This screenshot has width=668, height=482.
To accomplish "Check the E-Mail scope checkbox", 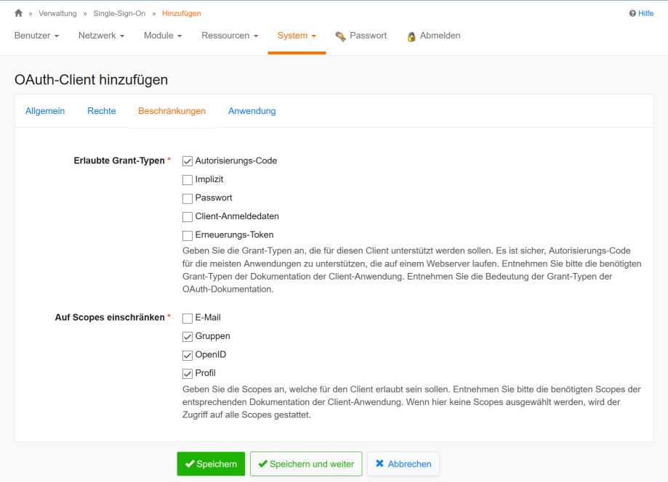I will coord(188,318).
